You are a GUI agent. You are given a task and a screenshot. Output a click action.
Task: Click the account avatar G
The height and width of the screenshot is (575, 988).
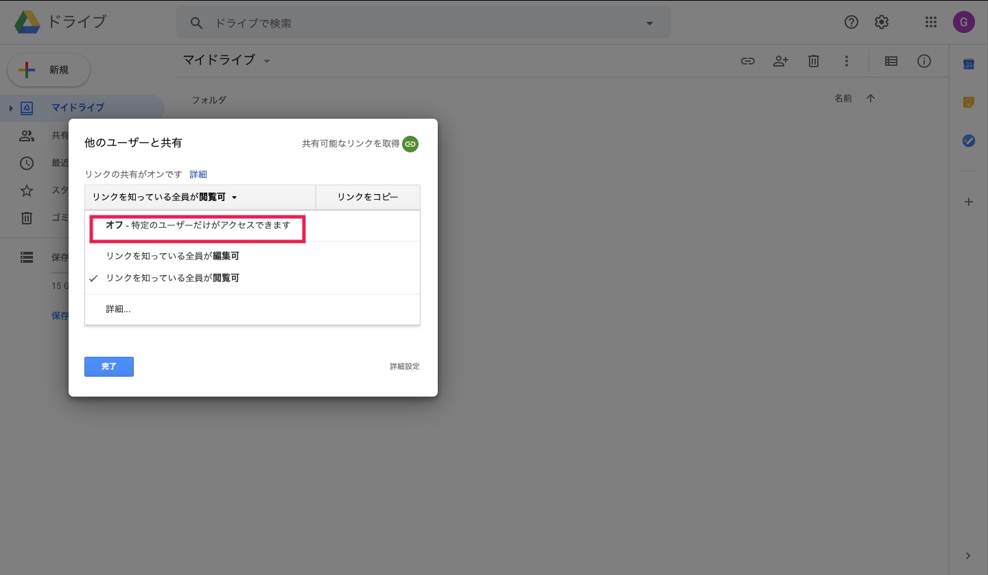click(964, 22)
